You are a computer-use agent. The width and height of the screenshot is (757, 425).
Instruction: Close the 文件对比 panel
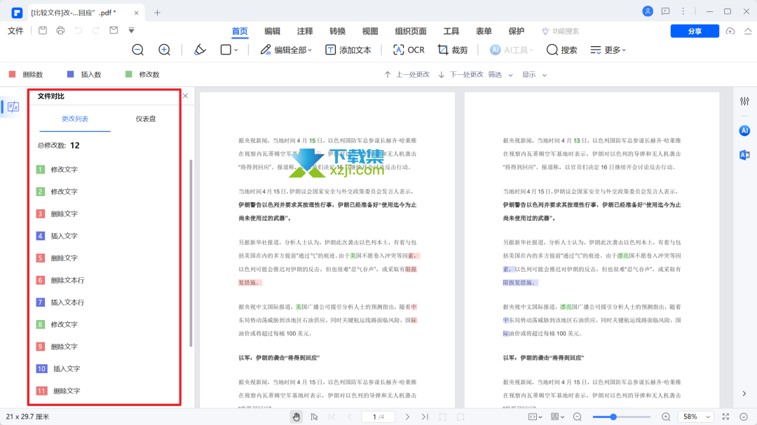click(185, 96)
